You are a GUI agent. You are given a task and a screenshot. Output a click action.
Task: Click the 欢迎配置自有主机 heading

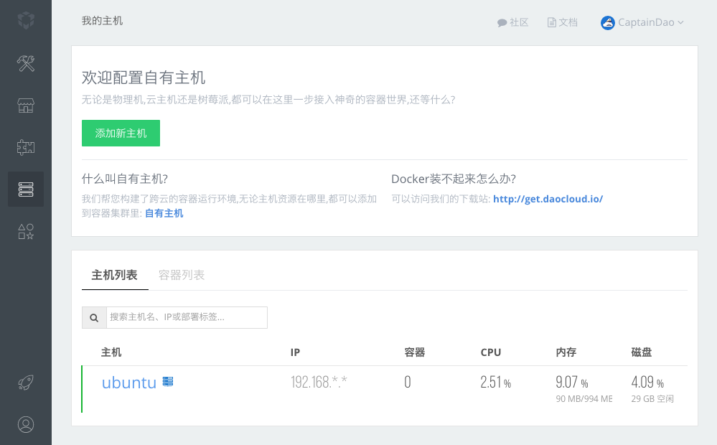(x=144, y=78)
